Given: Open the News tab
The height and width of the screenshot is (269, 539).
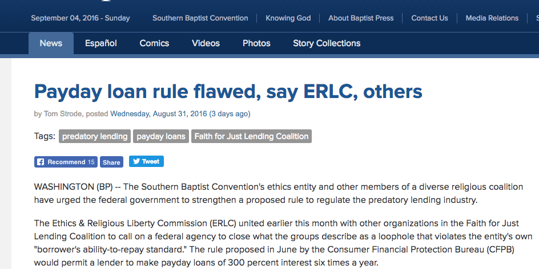Looking at the screenshot, I should pyautogui.click(x=51, y=43).
